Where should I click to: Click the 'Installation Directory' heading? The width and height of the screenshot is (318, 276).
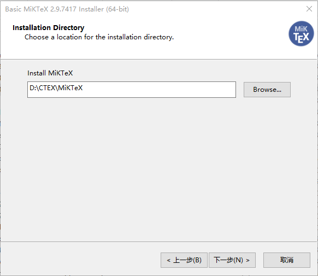48,27
